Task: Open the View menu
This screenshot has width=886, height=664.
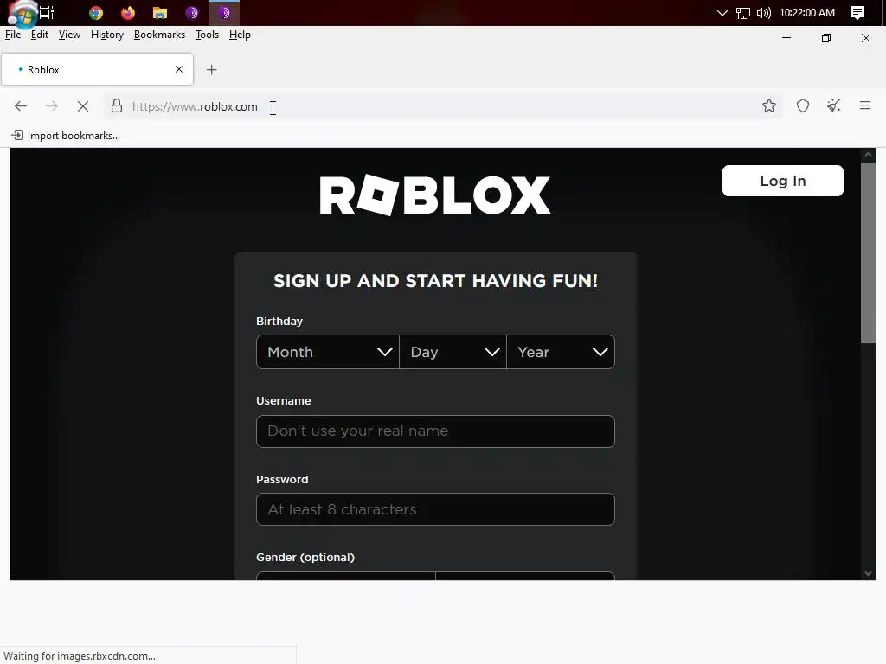Action: 69,35
